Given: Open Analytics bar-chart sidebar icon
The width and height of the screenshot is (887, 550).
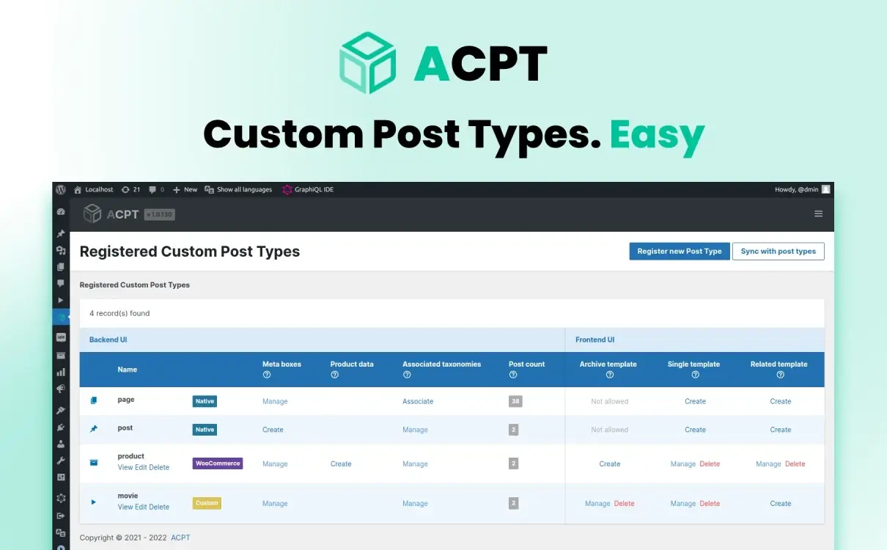Looking at the screenshot, I should pyautogui.click(x=61, y=373).
